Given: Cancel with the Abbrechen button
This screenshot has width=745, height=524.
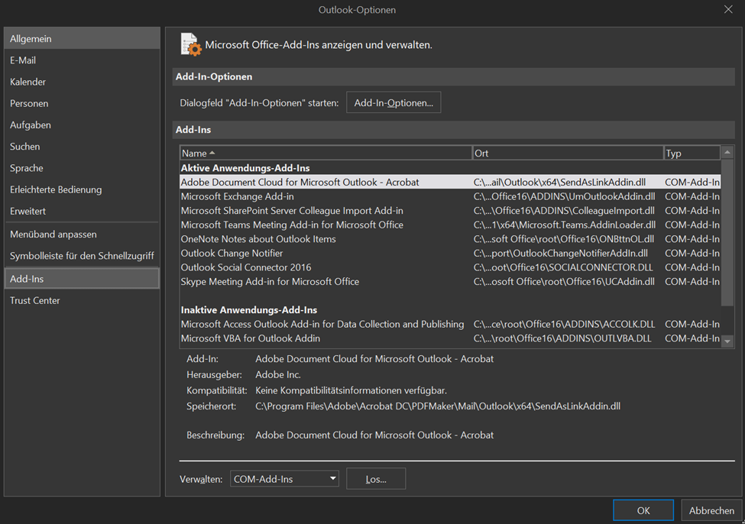Looking at the screenshot, I should tap(711, 510).
